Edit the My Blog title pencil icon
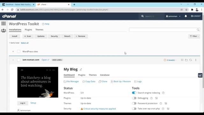 (x=81, y=70)
